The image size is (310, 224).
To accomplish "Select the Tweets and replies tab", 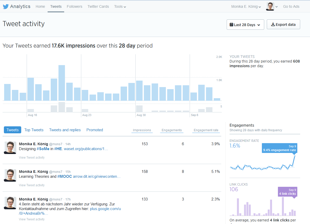I will coord(65,130).
